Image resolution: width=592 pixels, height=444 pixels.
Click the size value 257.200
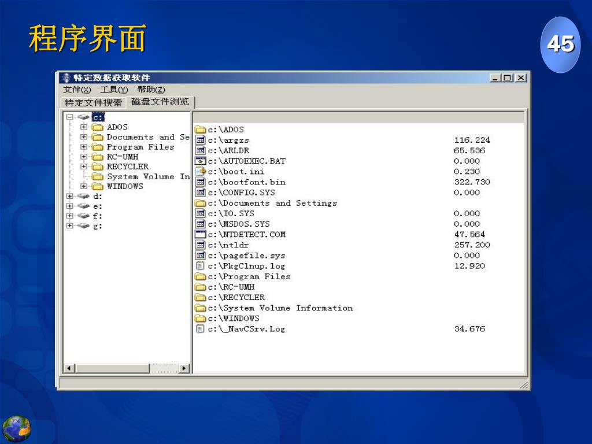(472, 245)
